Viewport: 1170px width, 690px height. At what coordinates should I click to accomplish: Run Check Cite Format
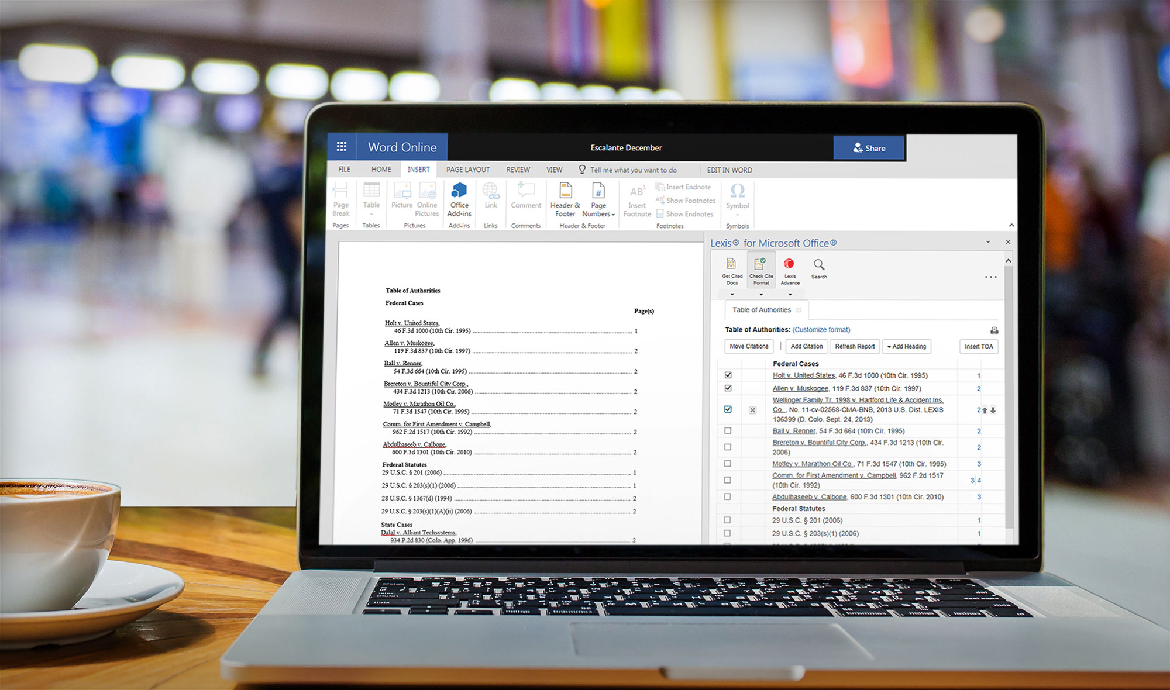(761, 270)
